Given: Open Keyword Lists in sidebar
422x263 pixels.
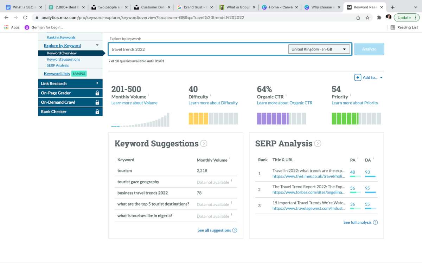Looking at the screenshot, I should (x=57, y=74).
